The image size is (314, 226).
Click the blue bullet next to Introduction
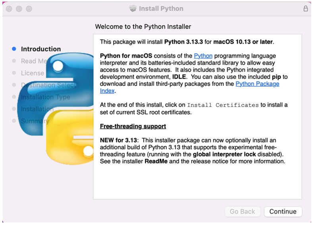[x=14, y=49]
